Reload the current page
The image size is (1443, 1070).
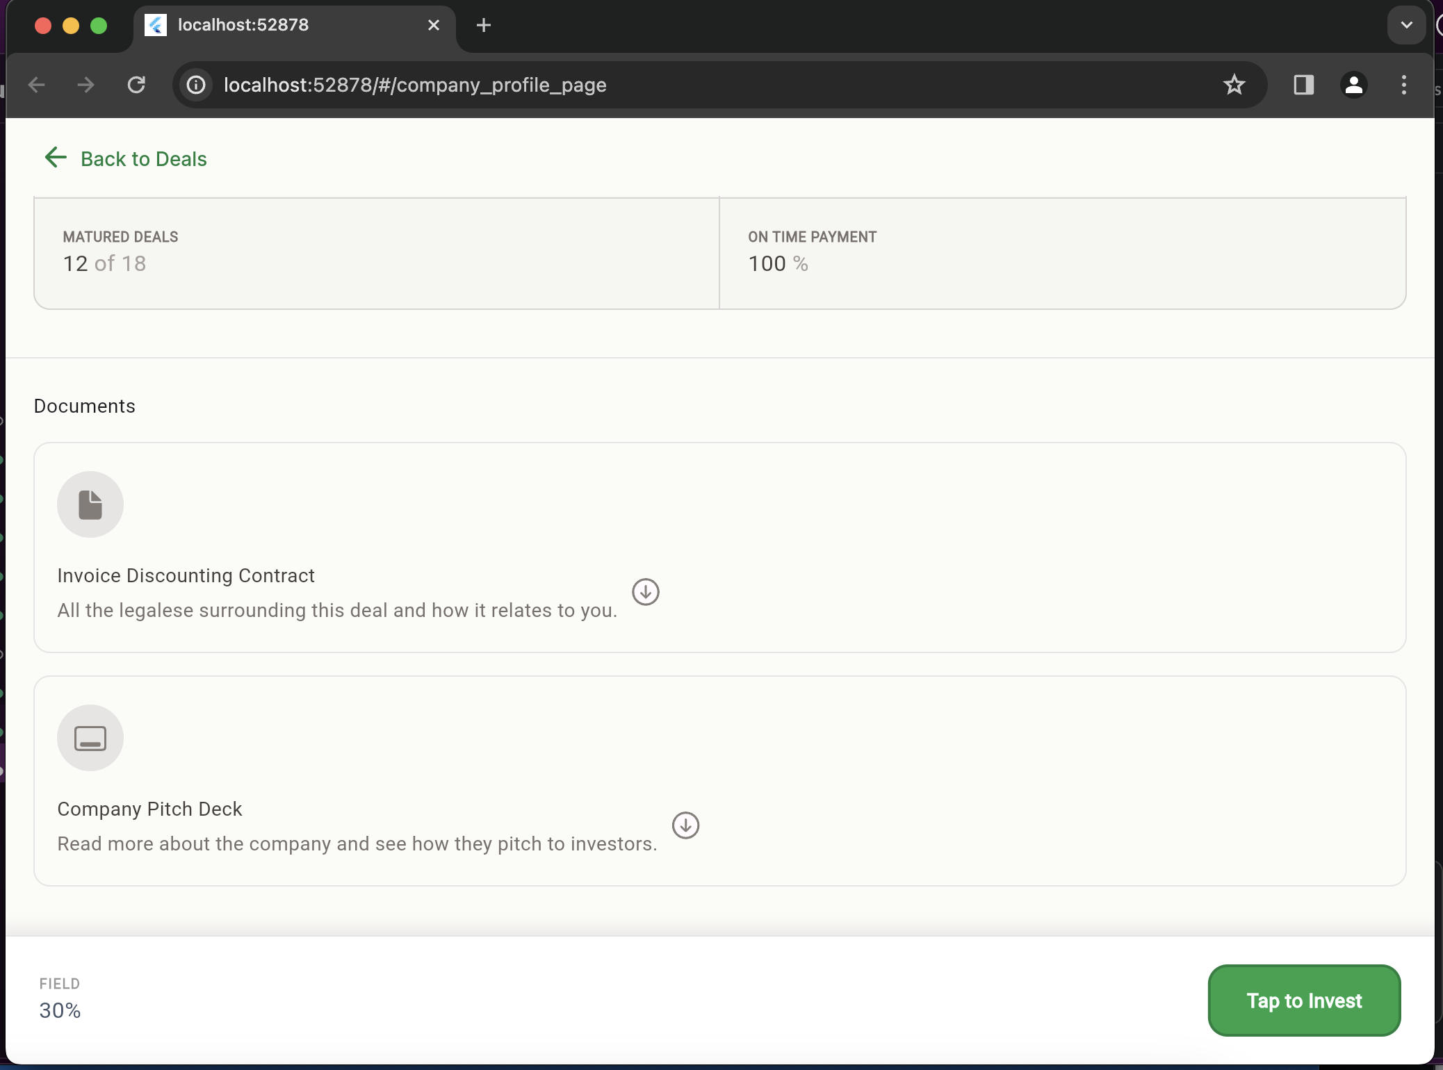(x=136, y=85)
